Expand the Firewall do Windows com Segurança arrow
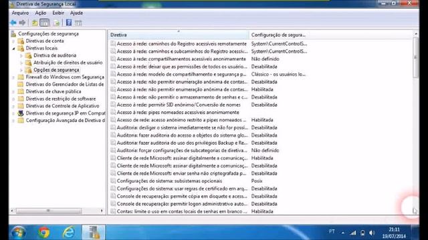 (13, 77)
